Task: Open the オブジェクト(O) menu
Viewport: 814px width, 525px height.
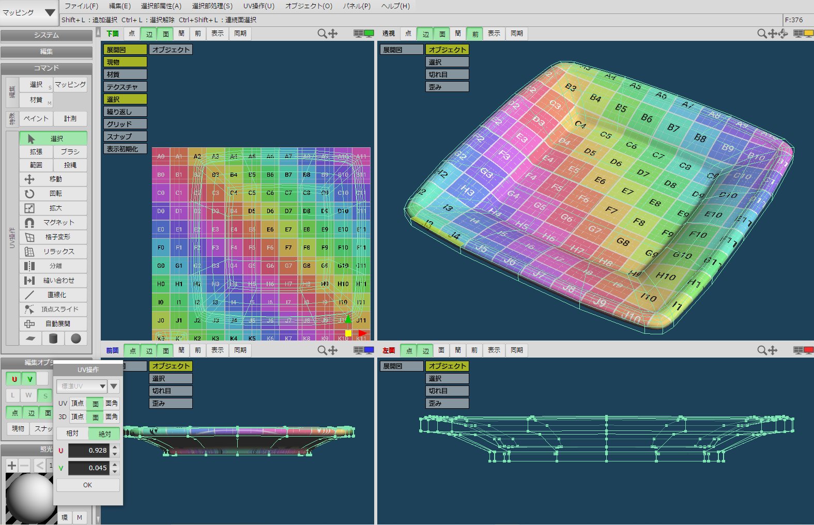Action: pyautogui.click(x=309, y=6)
